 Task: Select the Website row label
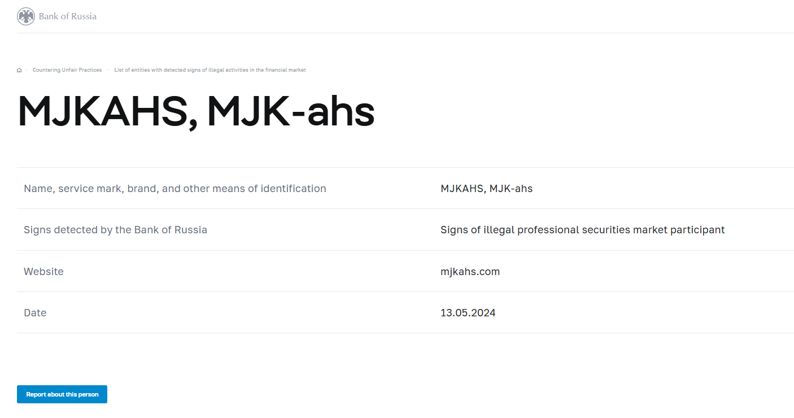coord(43,272)
